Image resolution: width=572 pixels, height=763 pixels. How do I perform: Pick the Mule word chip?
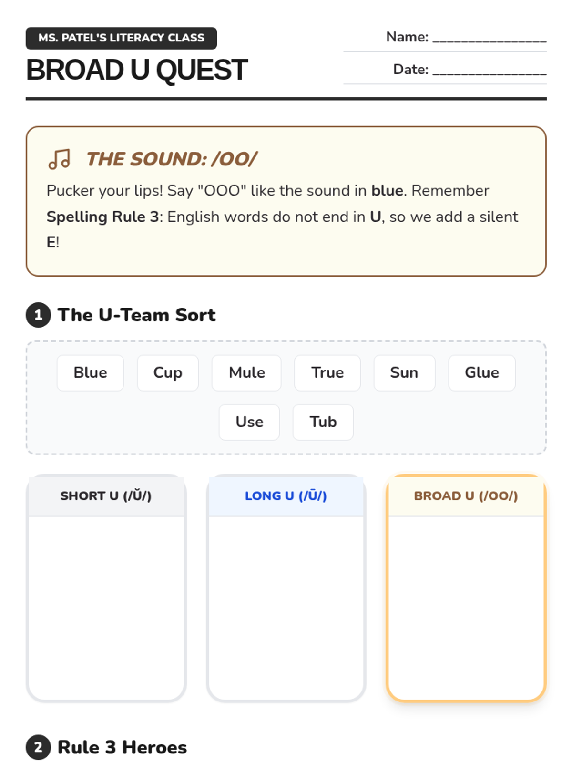246,372
